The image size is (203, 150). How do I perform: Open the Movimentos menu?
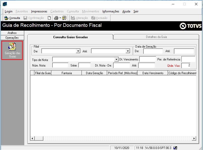(x=90, y=11)
